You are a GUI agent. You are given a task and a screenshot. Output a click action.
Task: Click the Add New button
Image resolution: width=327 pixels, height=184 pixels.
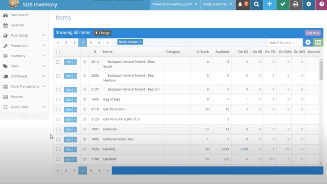tap(313, 33)
